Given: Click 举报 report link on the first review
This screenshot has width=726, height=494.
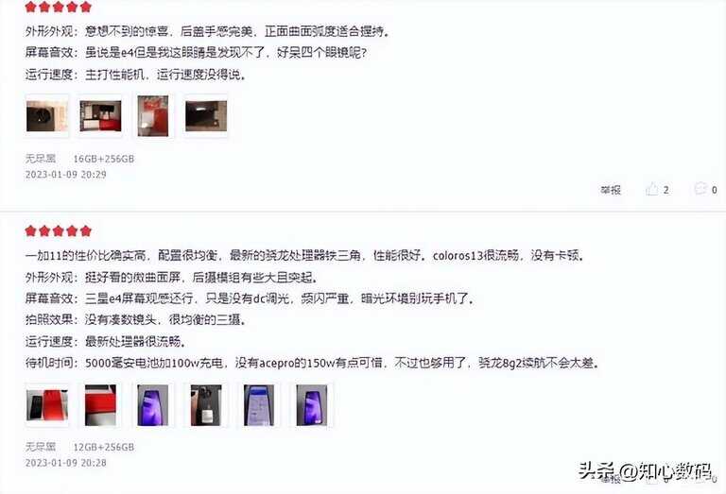Looking at the screenshot, I should click(611, 190).
